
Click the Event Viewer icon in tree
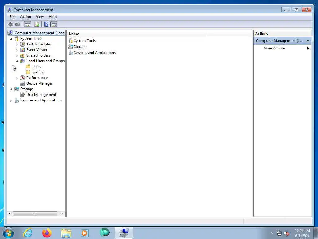tap(22, 50)
